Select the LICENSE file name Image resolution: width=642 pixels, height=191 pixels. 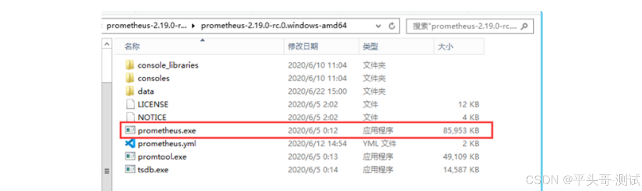tap(153, 104)
